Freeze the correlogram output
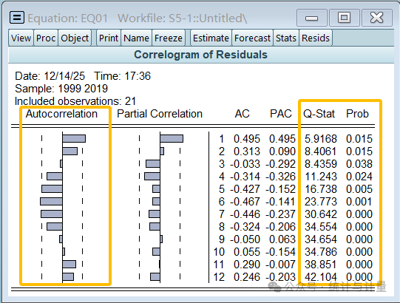 click(x=169, y=38)
